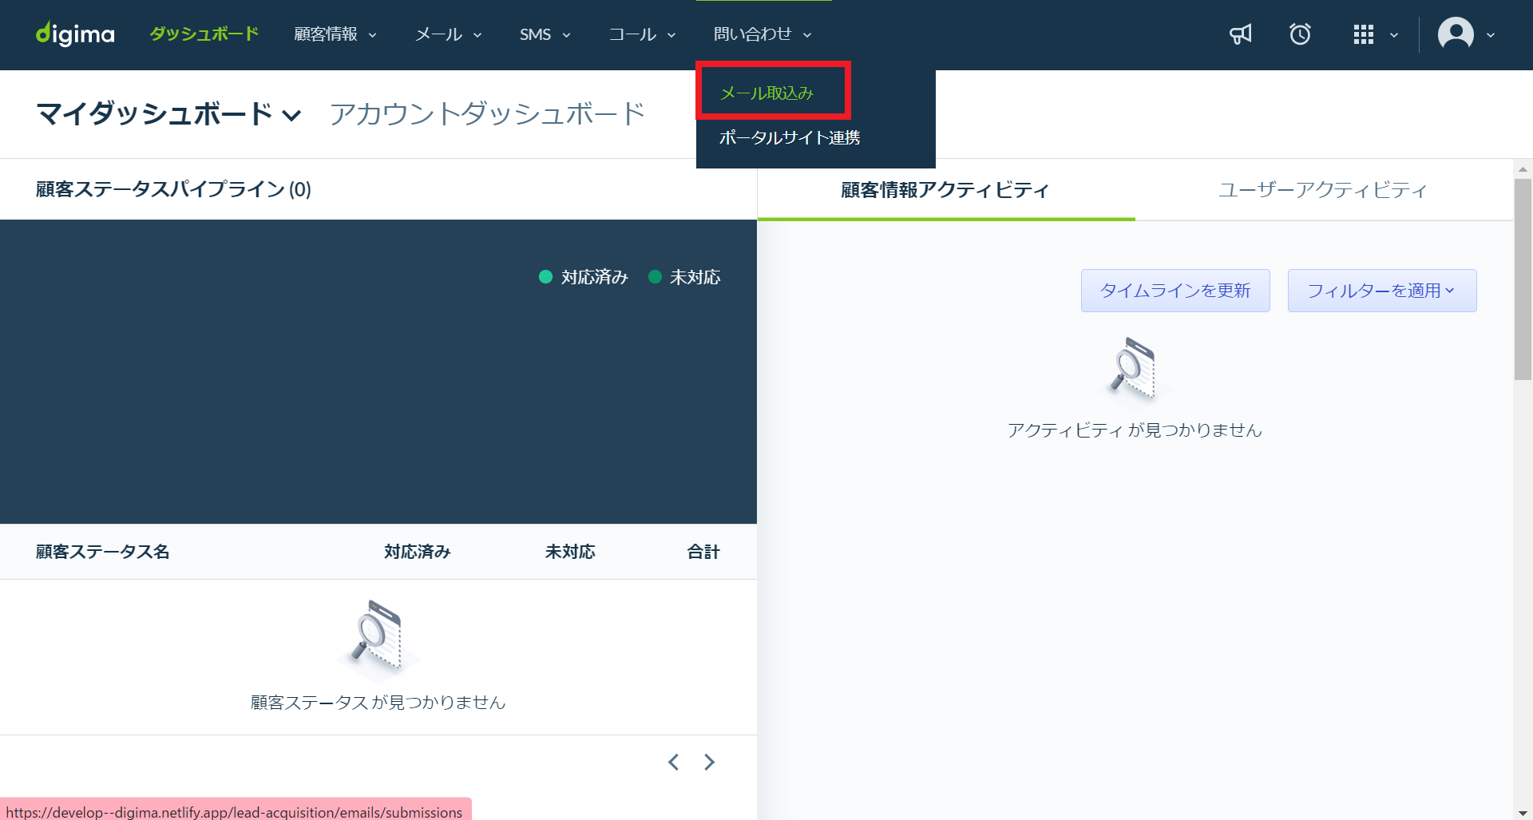Expand the メール navigation dropdown
This screenshot has width=1533, height=820.
(x=448, y=34)
